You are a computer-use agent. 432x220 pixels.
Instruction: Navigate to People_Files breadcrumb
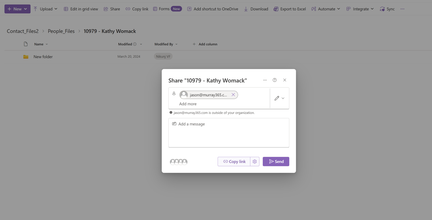(61, 31)
